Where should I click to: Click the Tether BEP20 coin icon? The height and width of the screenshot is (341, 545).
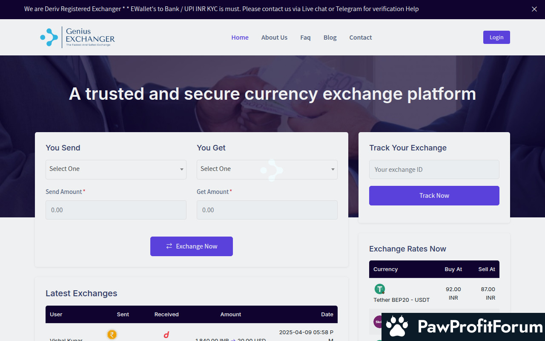(379, 289)
